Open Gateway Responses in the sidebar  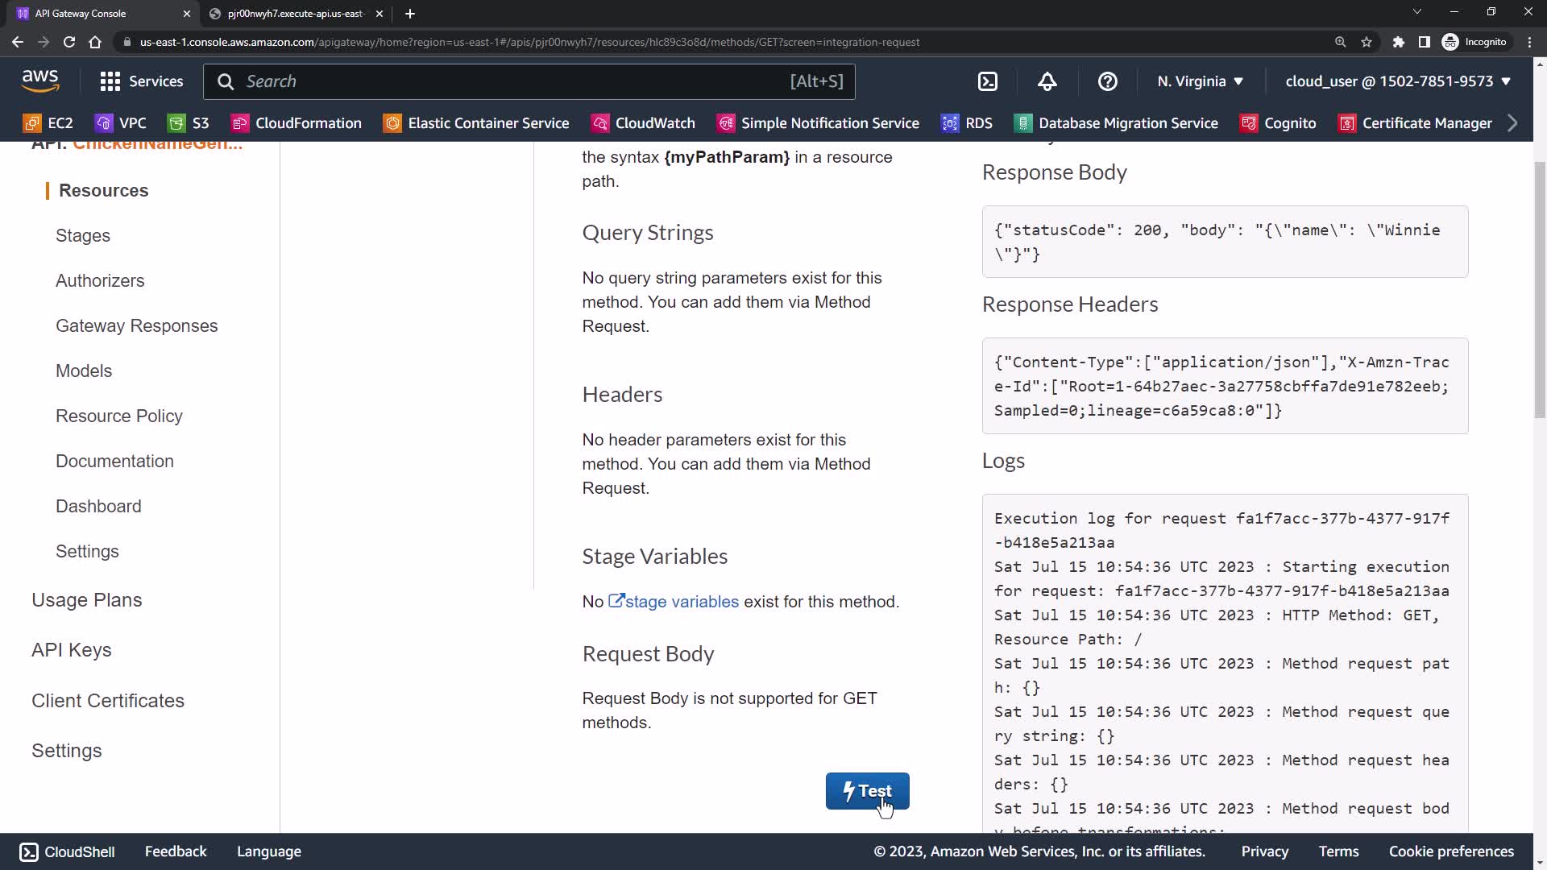point(137,326)
